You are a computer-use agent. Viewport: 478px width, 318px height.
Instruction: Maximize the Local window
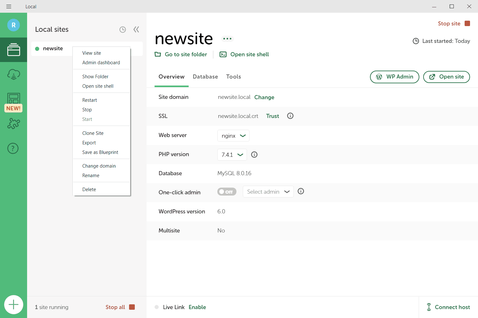click(452, 6)
